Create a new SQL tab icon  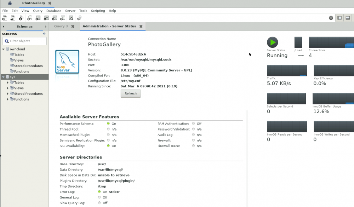[5, 18]
